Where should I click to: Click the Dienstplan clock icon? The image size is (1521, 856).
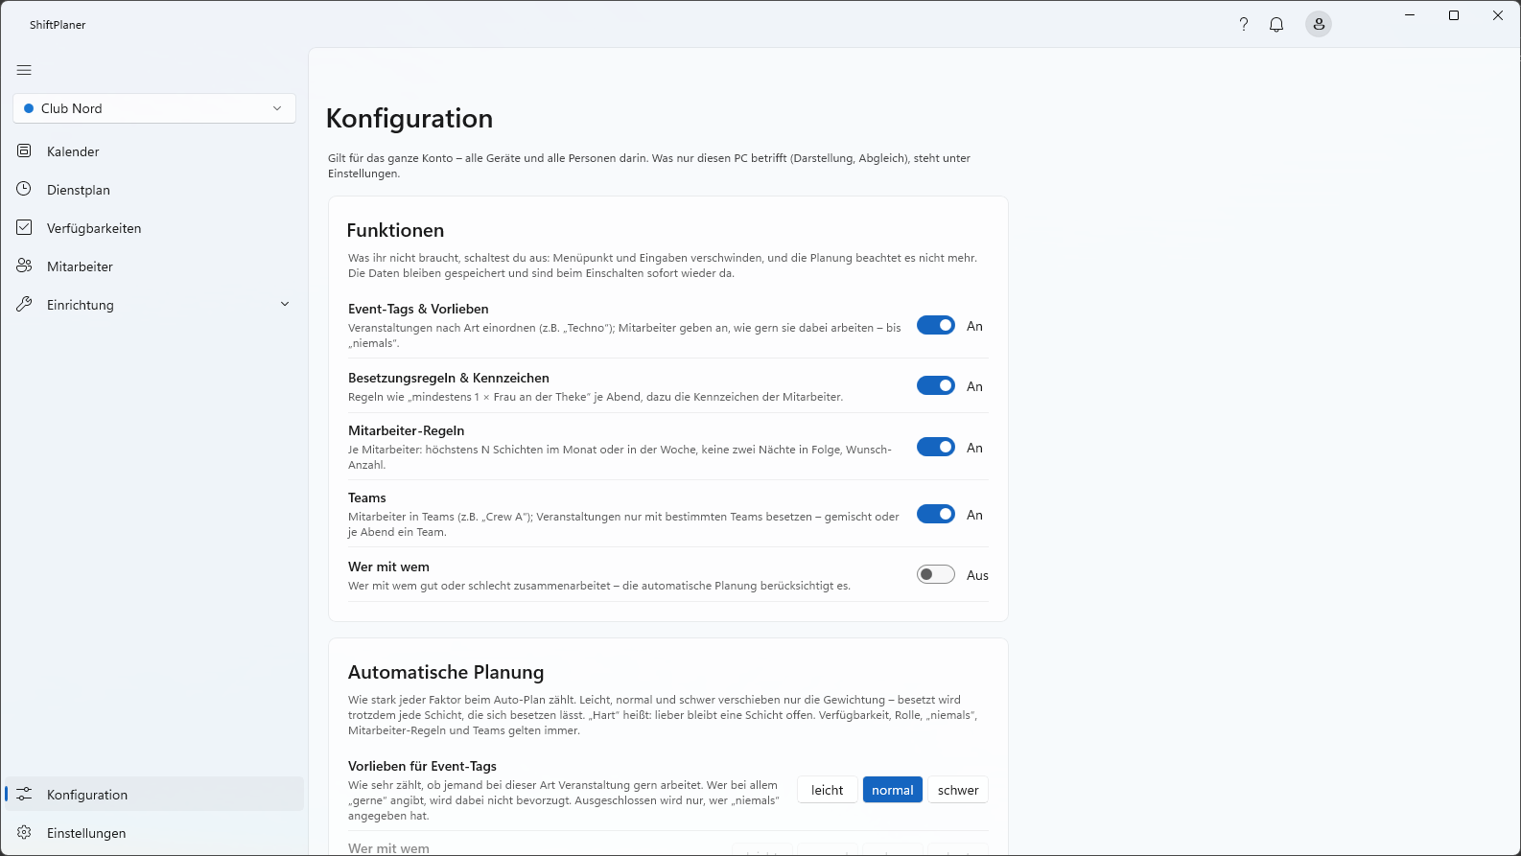(24, 190)
